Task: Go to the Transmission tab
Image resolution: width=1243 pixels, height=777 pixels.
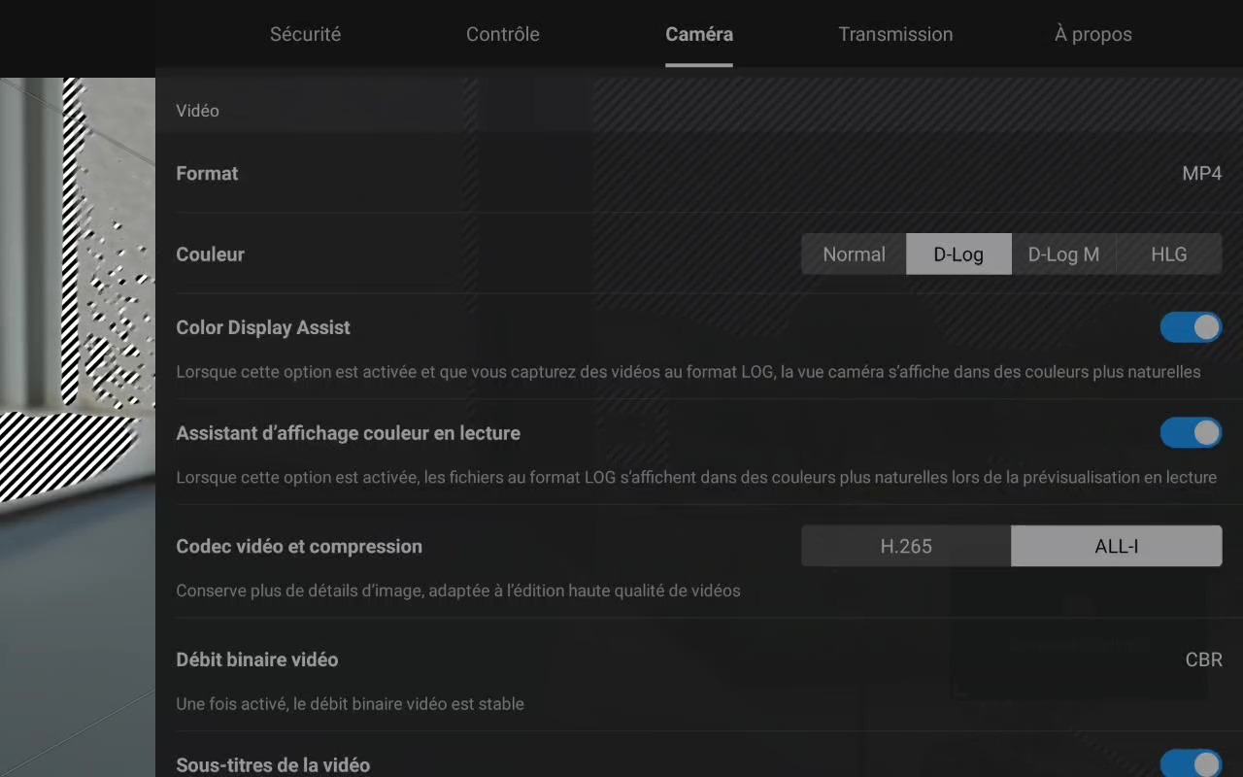Action: (x=895, y=34)
